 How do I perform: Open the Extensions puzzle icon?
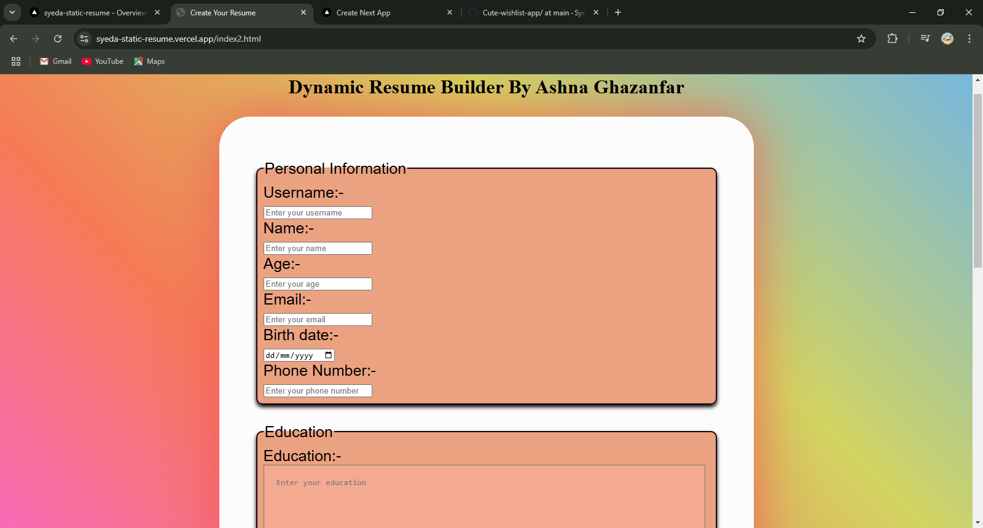point(892,39)
